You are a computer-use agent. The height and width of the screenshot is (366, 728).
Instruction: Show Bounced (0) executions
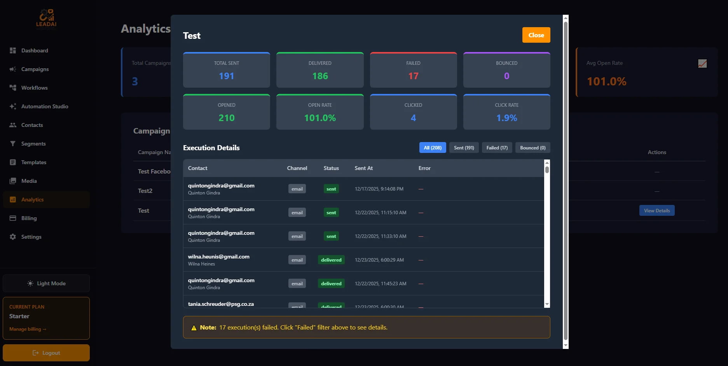pyautogui.click(x=532, y=147)
